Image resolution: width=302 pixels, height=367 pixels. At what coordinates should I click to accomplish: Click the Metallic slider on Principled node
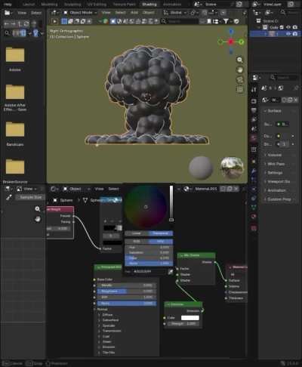(127, 285)
